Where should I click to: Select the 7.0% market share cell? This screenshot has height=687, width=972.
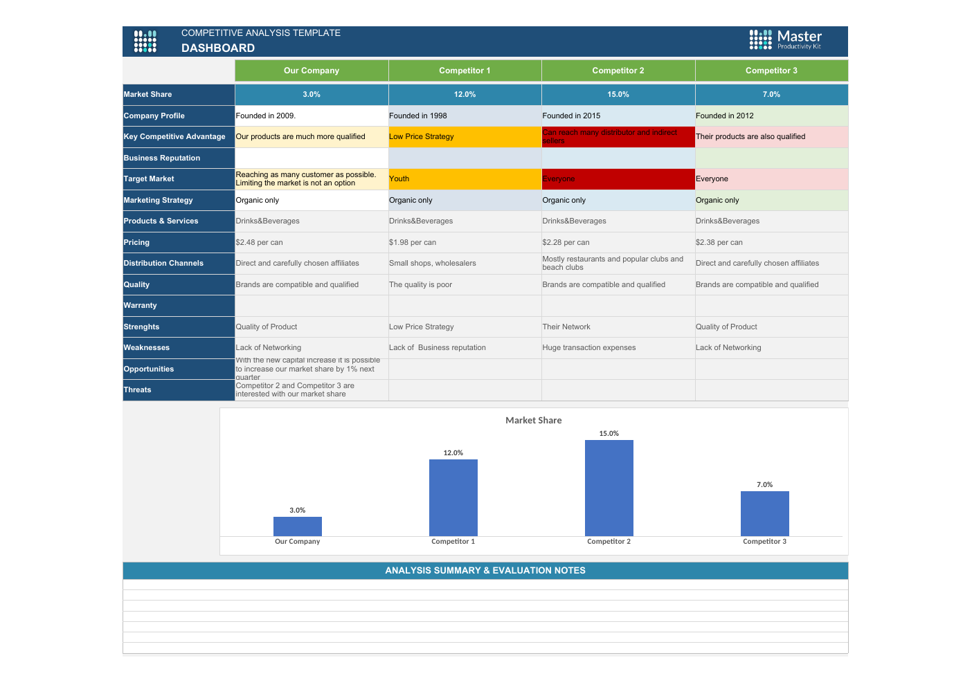772,95
